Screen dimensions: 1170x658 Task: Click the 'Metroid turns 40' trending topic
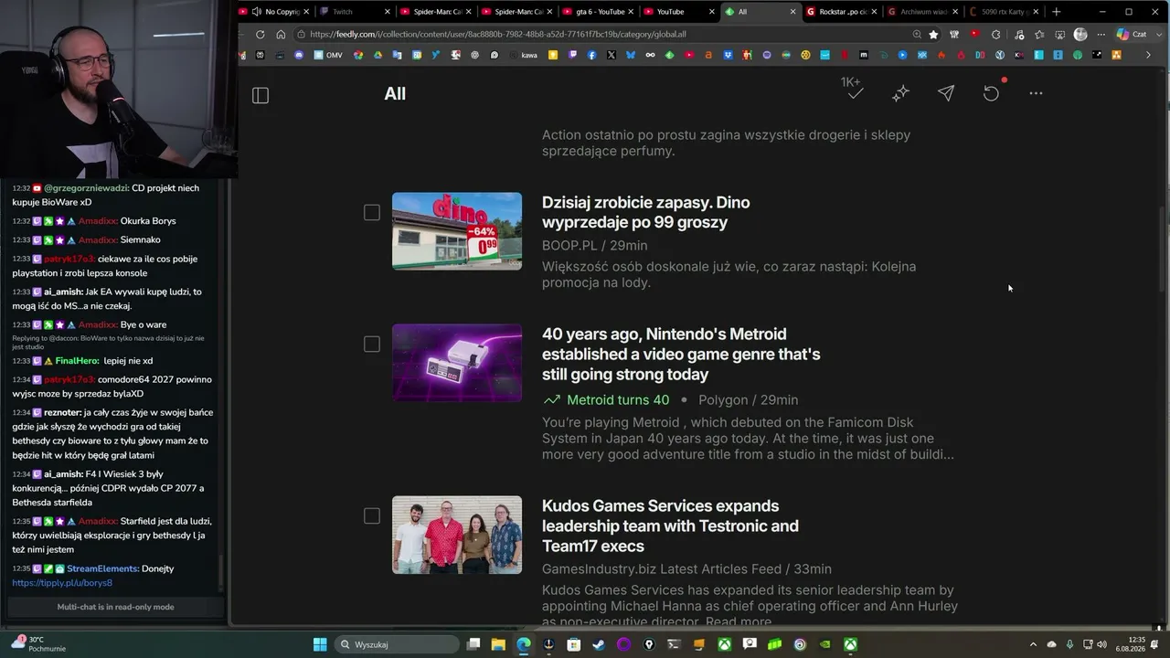tap(618, 399)
